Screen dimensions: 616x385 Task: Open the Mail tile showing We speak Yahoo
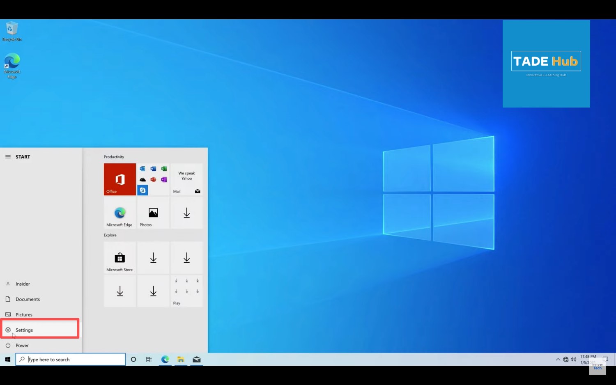click(x=186, y=179)
